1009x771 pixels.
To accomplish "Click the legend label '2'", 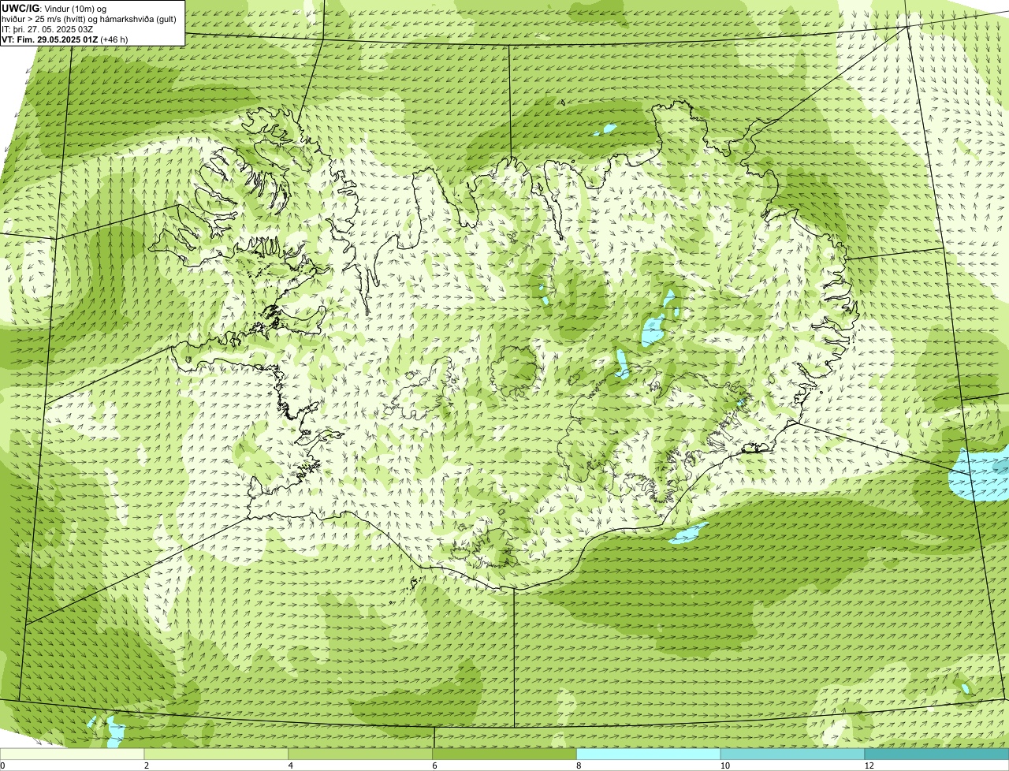I will pos(147,765).
